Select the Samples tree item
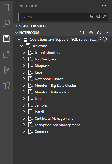This screenshot has height=164, width=112. [41, 105]
